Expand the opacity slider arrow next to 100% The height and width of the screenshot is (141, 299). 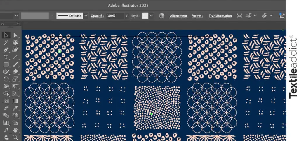127,16
